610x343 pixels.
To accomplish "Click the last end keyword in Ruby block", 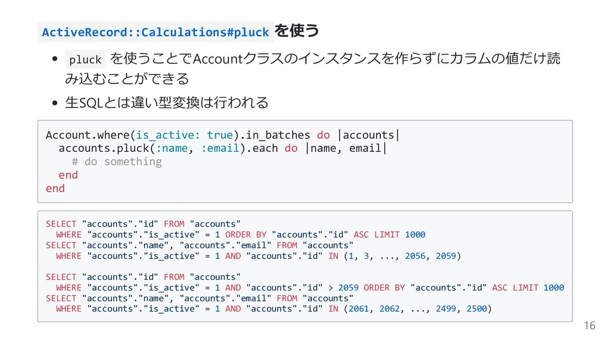I will pos(55,188).
